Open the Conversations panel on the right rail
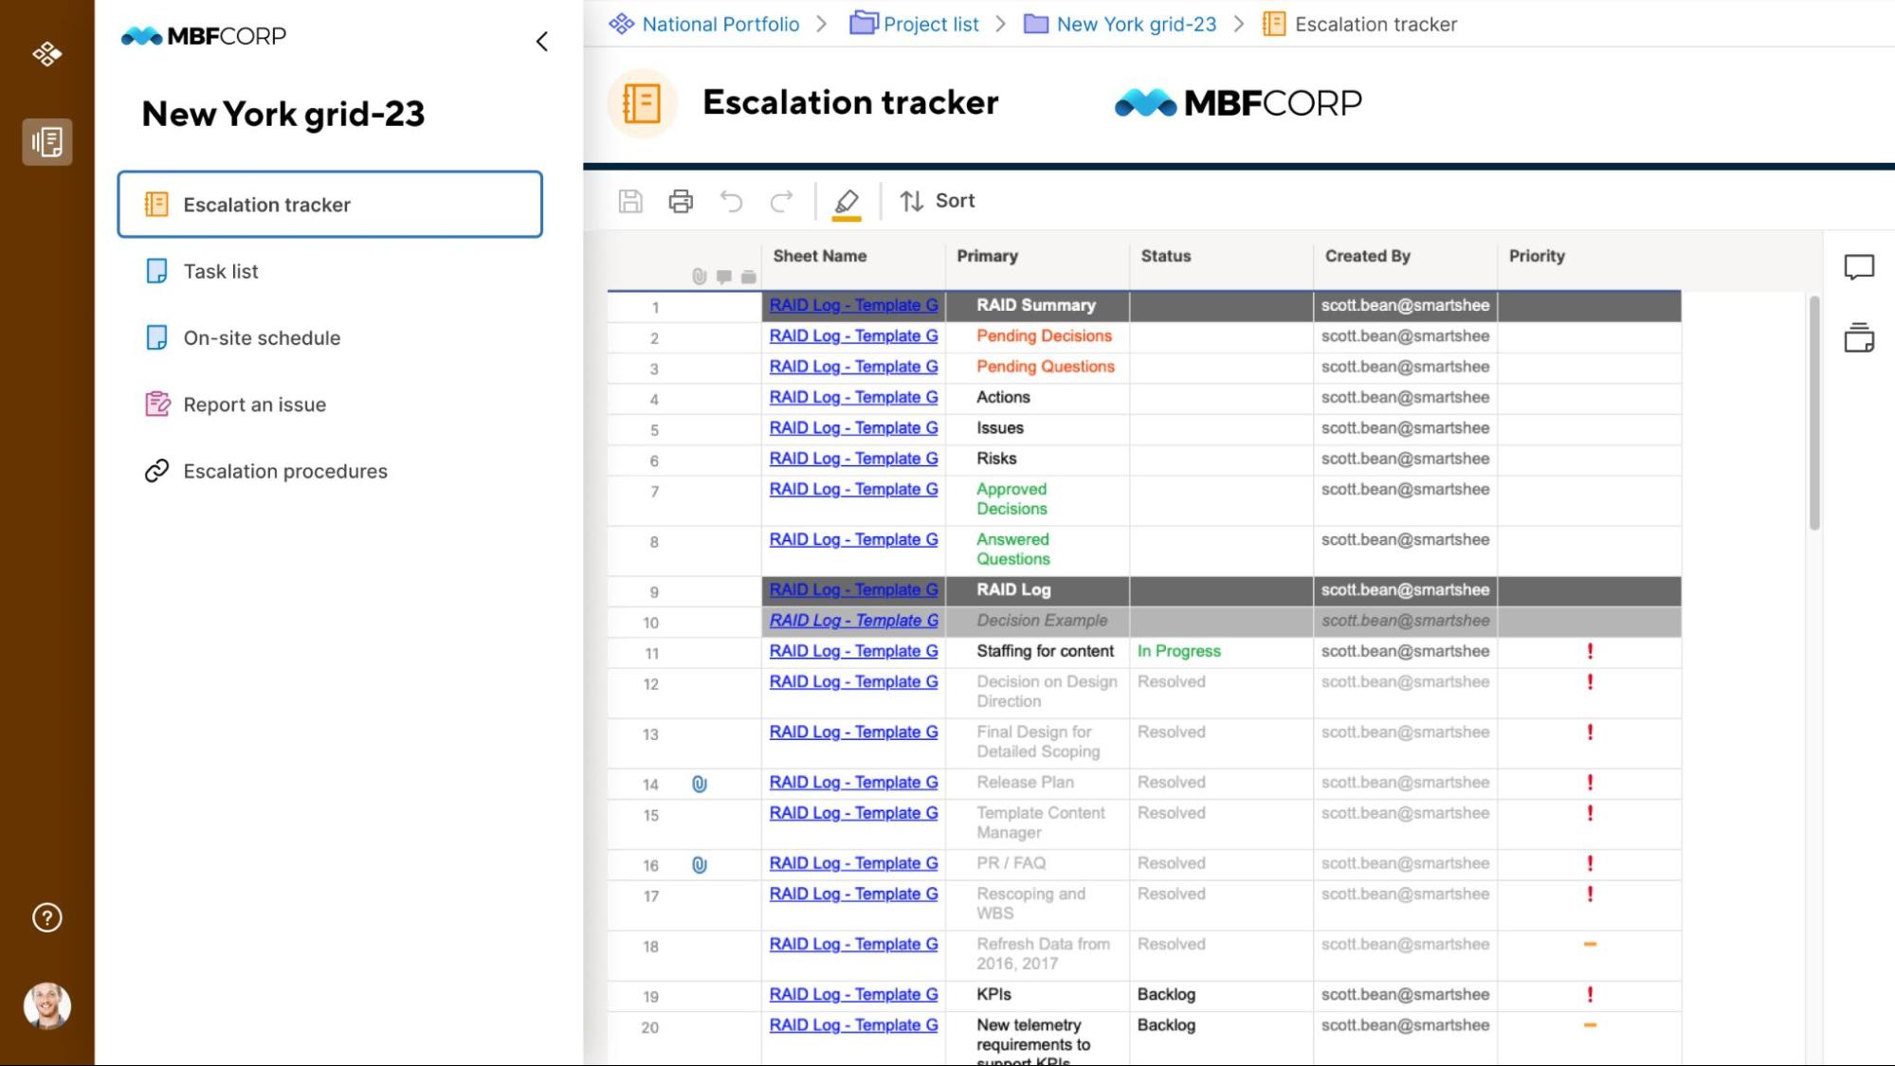This screenshot has width=1895, height=1066. click(1859, 267)
